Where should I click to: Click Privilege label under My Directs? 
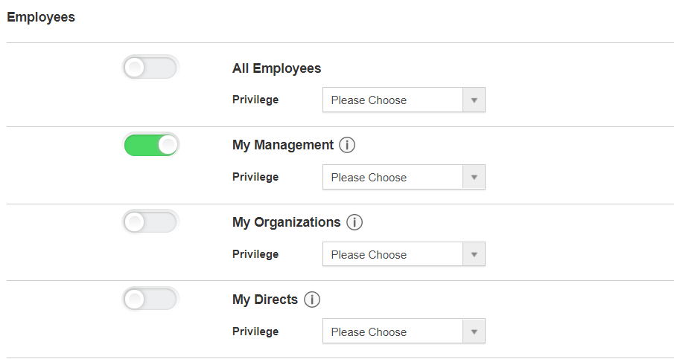click(x=255, y=331)
